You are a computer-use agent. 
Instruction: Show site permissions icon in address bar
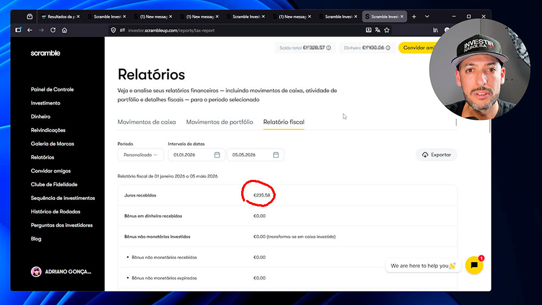pos(122,30)
